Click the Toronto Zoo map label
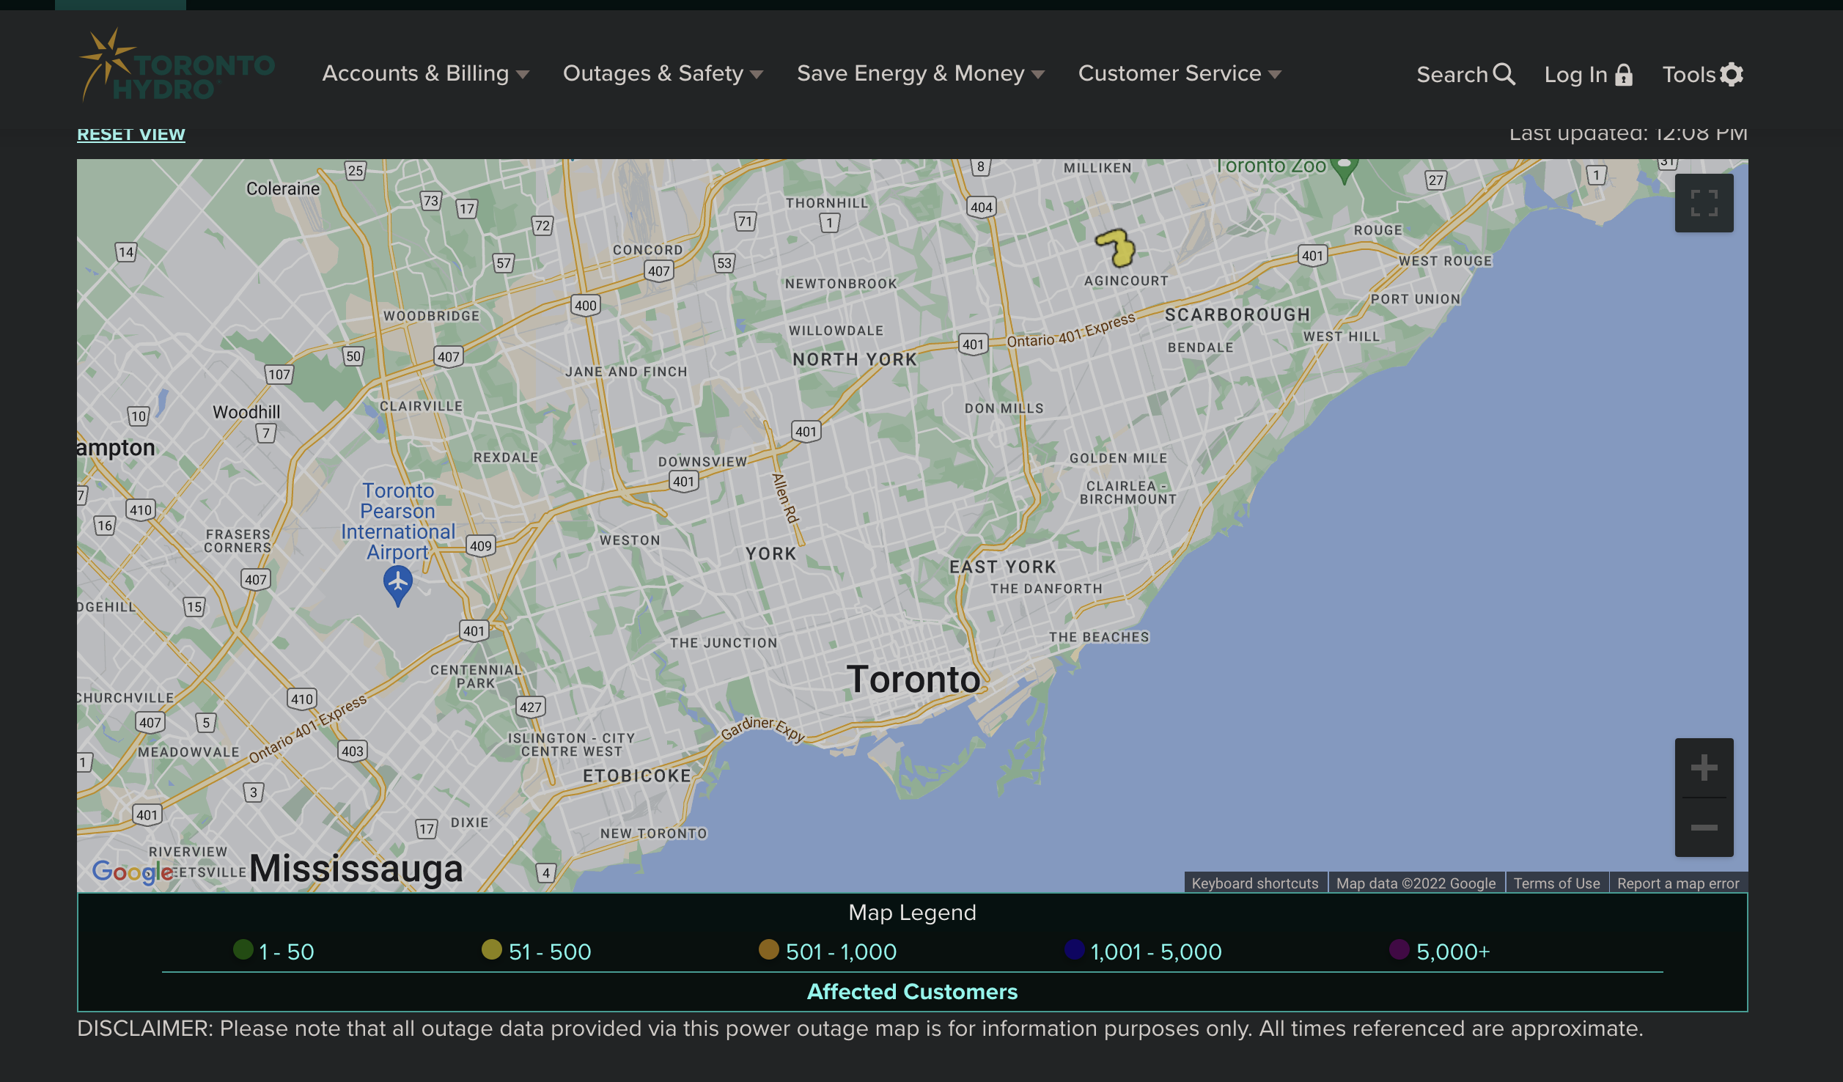 click(1270, 166)
